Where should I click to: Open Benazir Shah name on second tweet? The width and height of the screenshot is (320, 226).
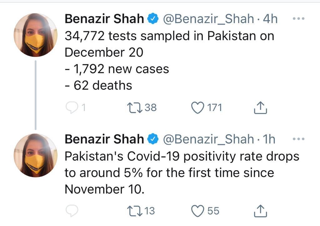(x=104, y=139)
